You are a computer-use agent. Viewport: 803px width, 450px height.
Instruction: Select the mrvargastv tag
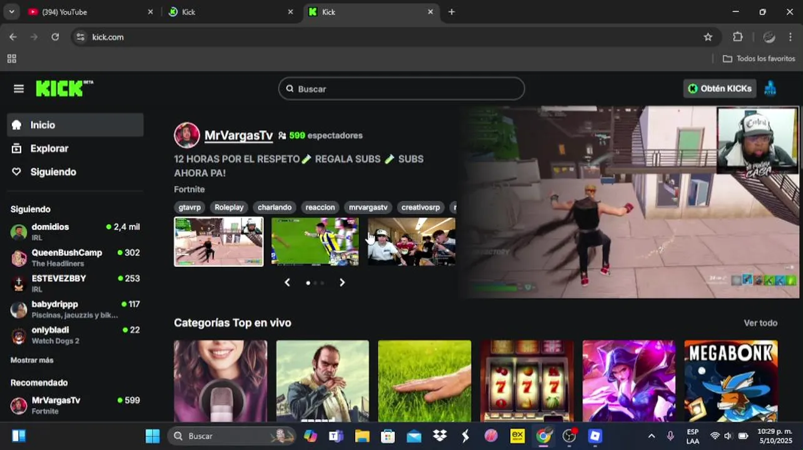[x=368, y=207]
